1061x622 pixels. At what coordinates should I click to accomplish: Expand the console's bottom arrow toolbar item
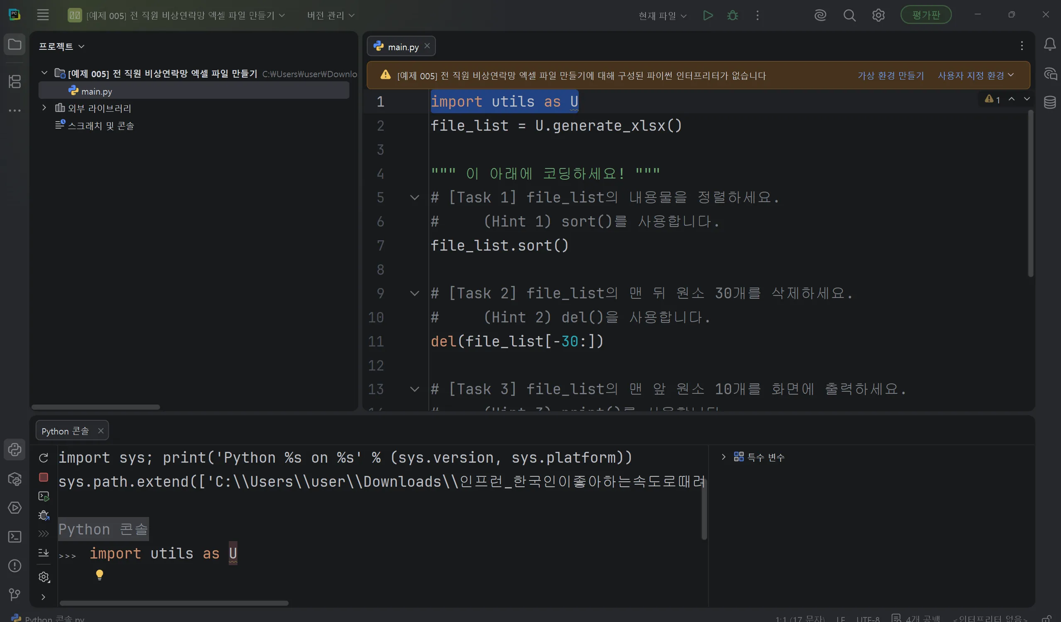[43, 597]
